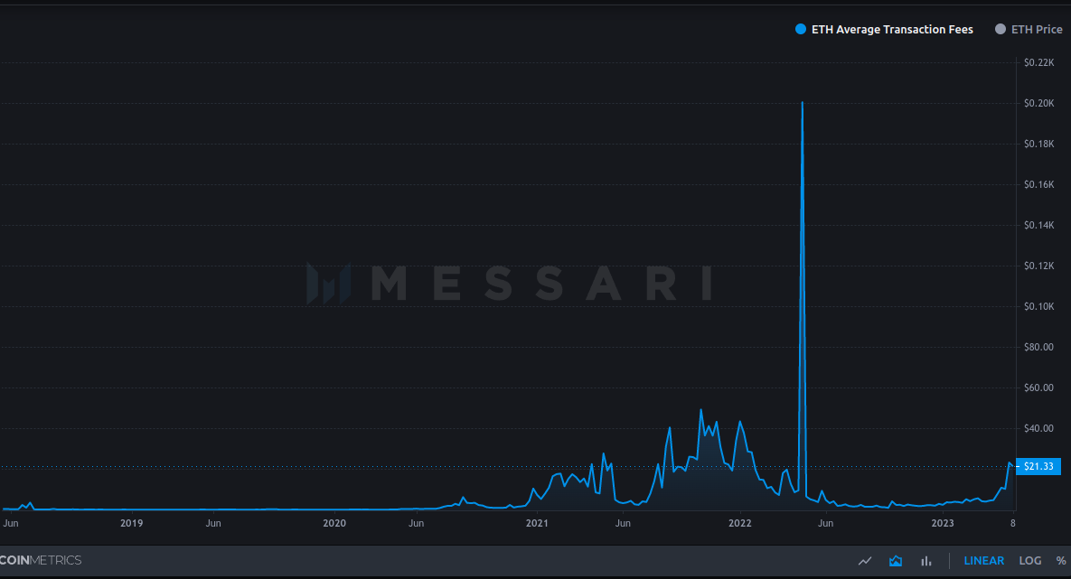The width and height of the screenshot is (1071, 579).
Task: Click the $40.00 y-axis label
Action: [x=1038, y=428]
